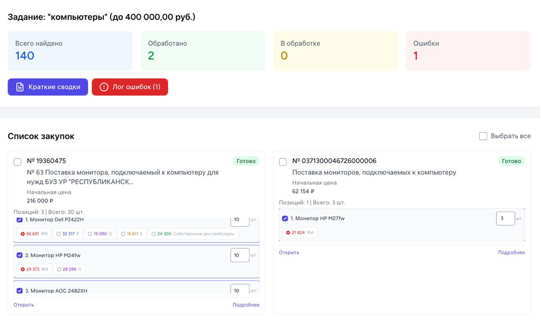Uncheck Монитор HP M24fw position
The image size is (541, 321).
[x=19, y=255]
